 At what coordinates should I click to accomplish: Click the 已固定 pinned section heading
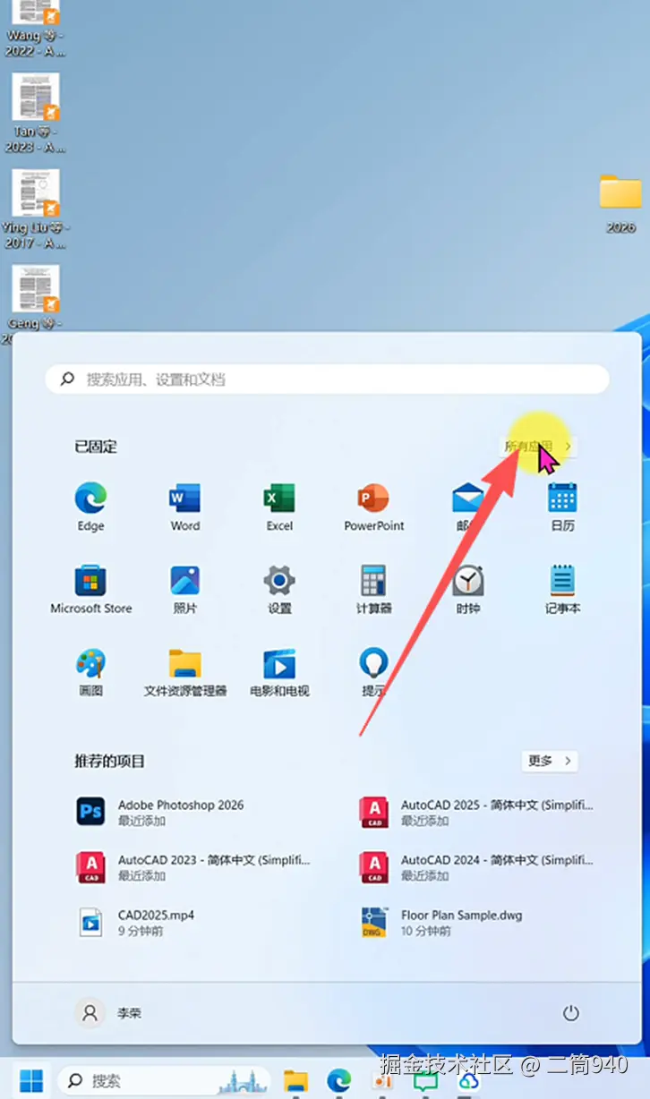tap(96, 447)
